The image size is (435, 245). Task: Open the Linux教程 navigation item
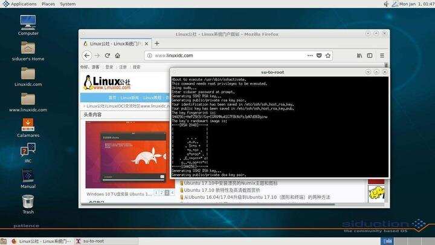pyautogui.click(x=152, y=98)
